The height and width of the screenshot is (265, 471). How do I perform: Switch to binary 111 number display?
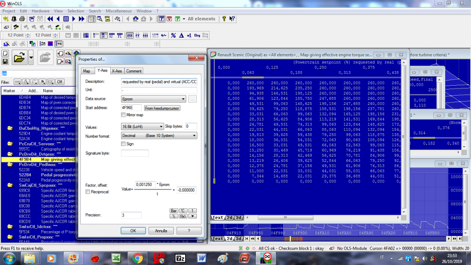click(x=146, y=35)
